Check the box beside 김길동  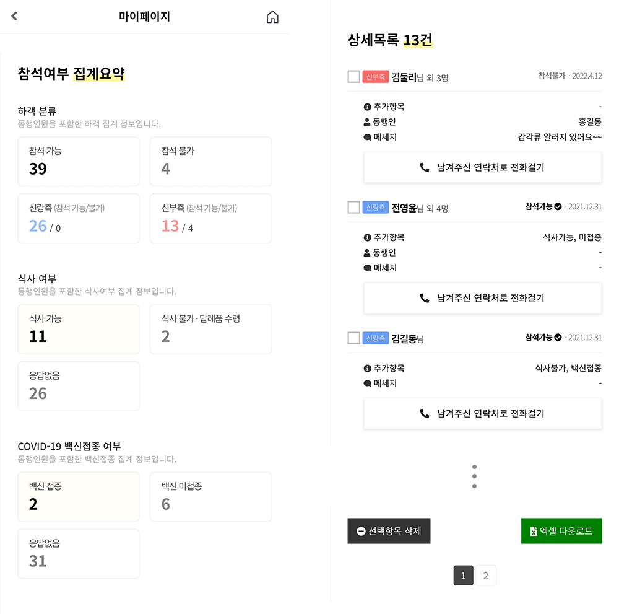[x=353, y=338]
